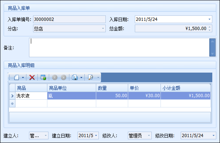This screenshot has height=143, width=220.
Task: Click the current row indicator arrow
Action: pyautogui.click(x=12, y=96)
